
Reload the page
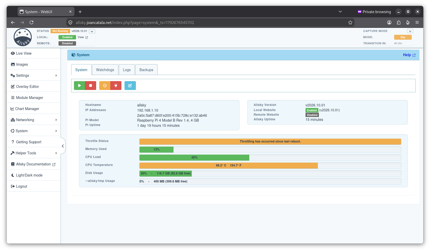(31, 22)
